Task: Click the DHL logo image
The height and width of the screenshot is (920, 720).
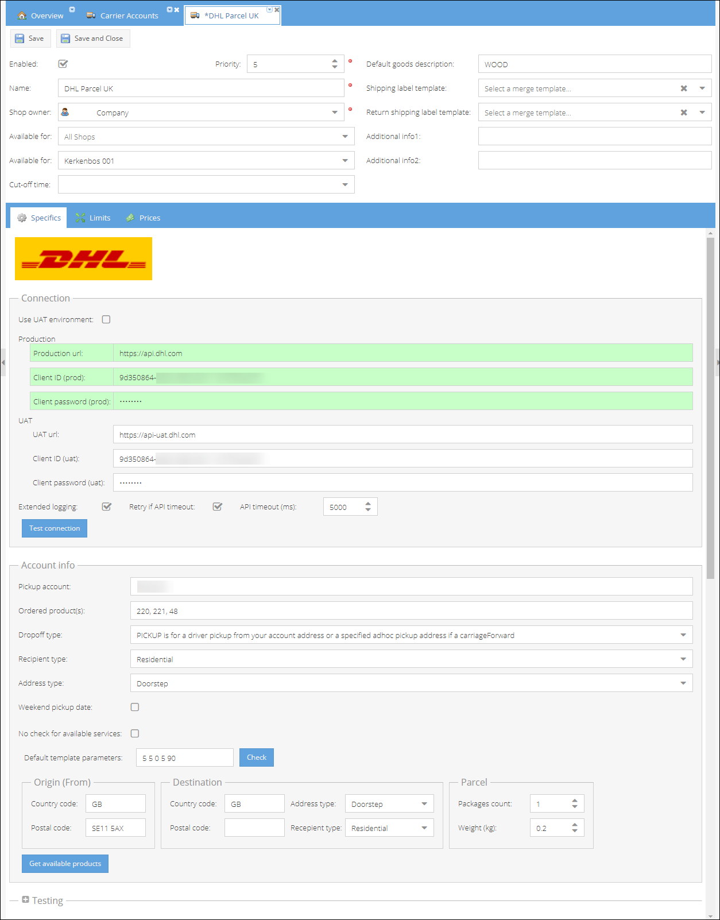Action: pyautogui.click(x=83, y=258)
